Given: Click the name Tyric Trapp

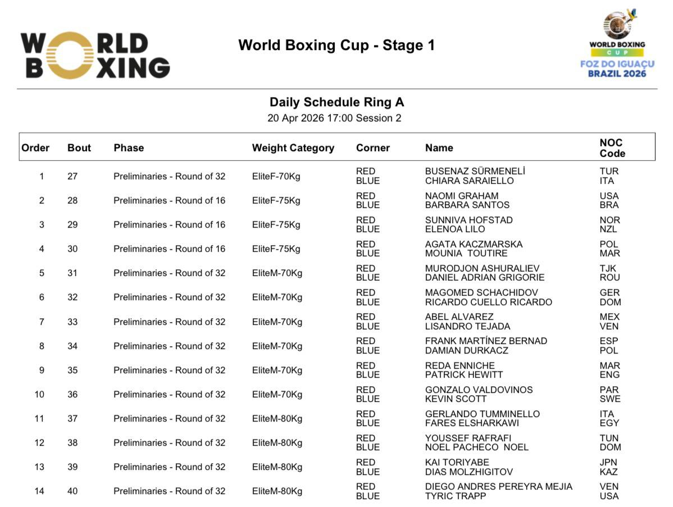Looking at the screenshot, I should (456, 496).
